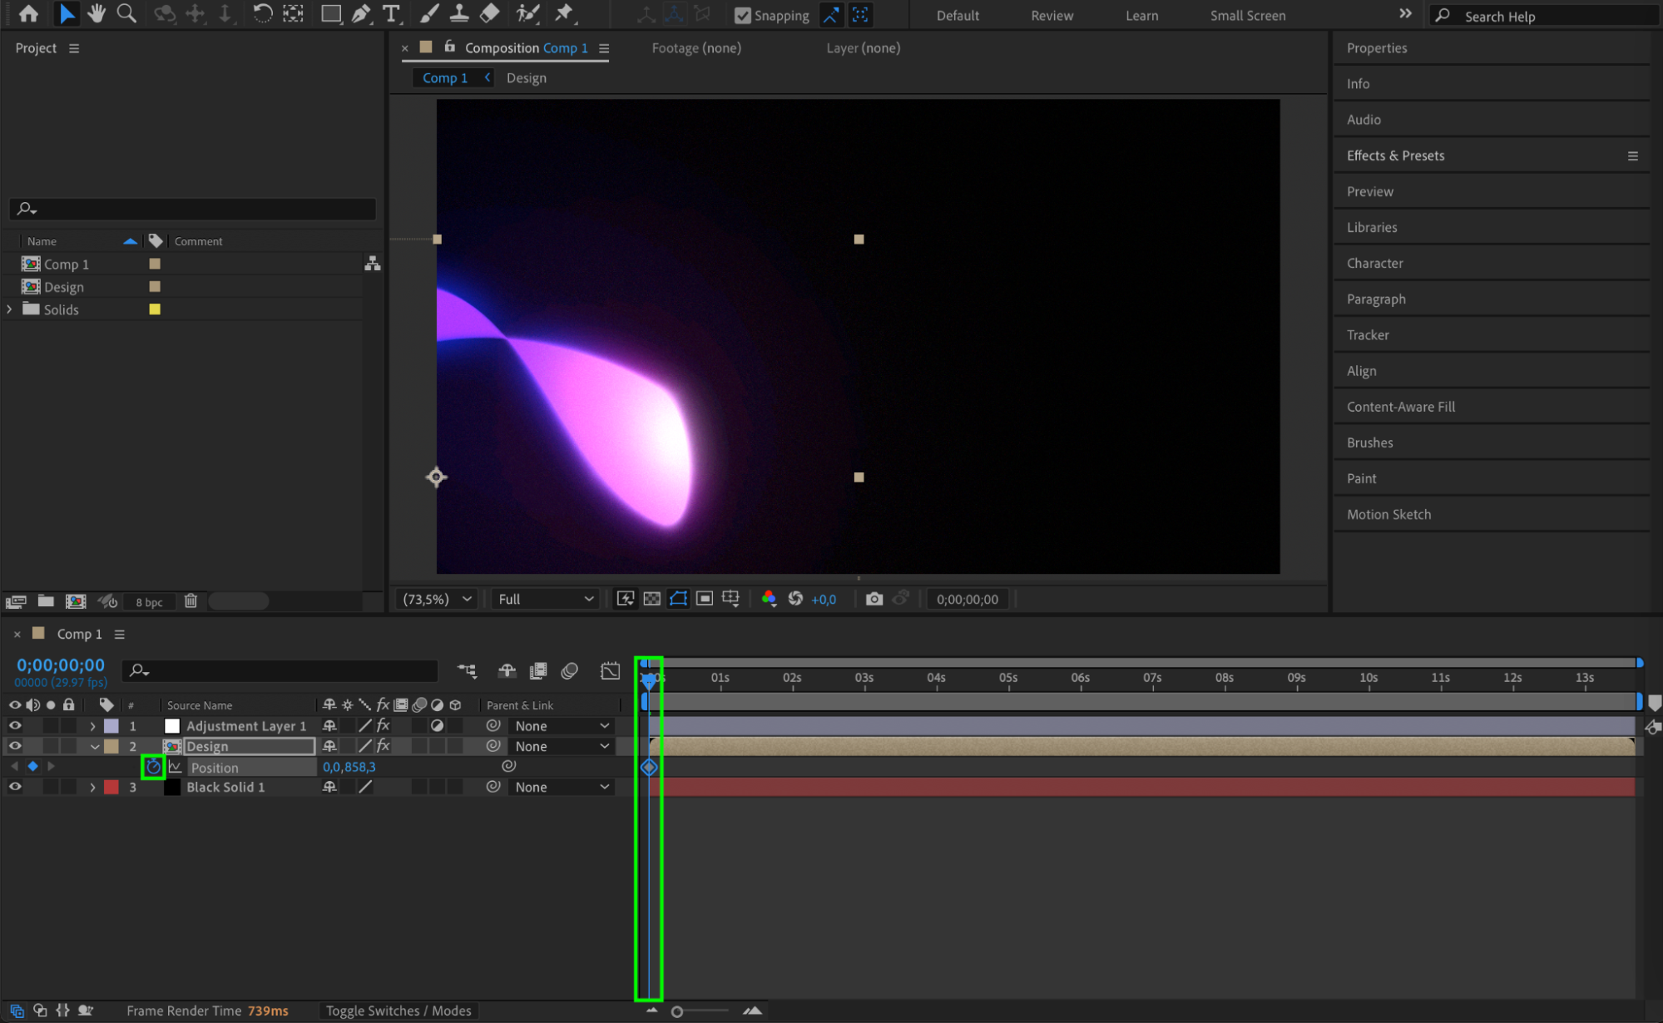This screenshot has height=1023, width=1663.
Task: Hide the Black Solid 1 layer
Action: click(x=15, y=787)
